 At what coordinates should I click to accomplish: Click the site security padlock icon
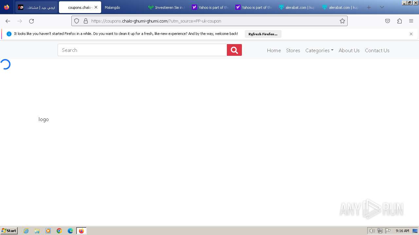(86, 21)
